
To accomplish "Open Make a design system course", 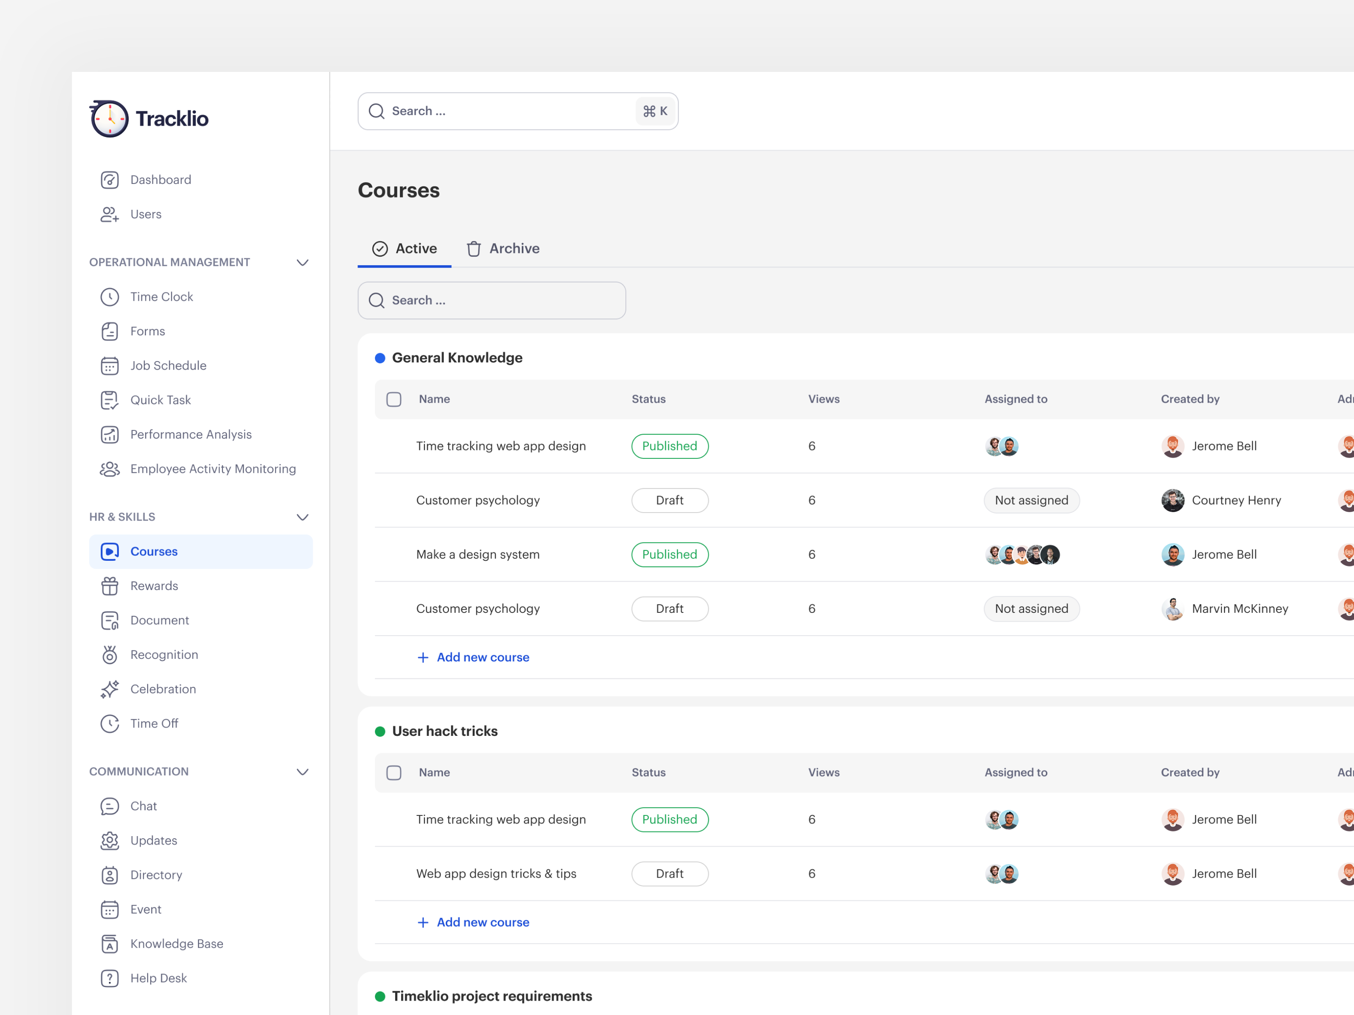I will click(477, 554).
